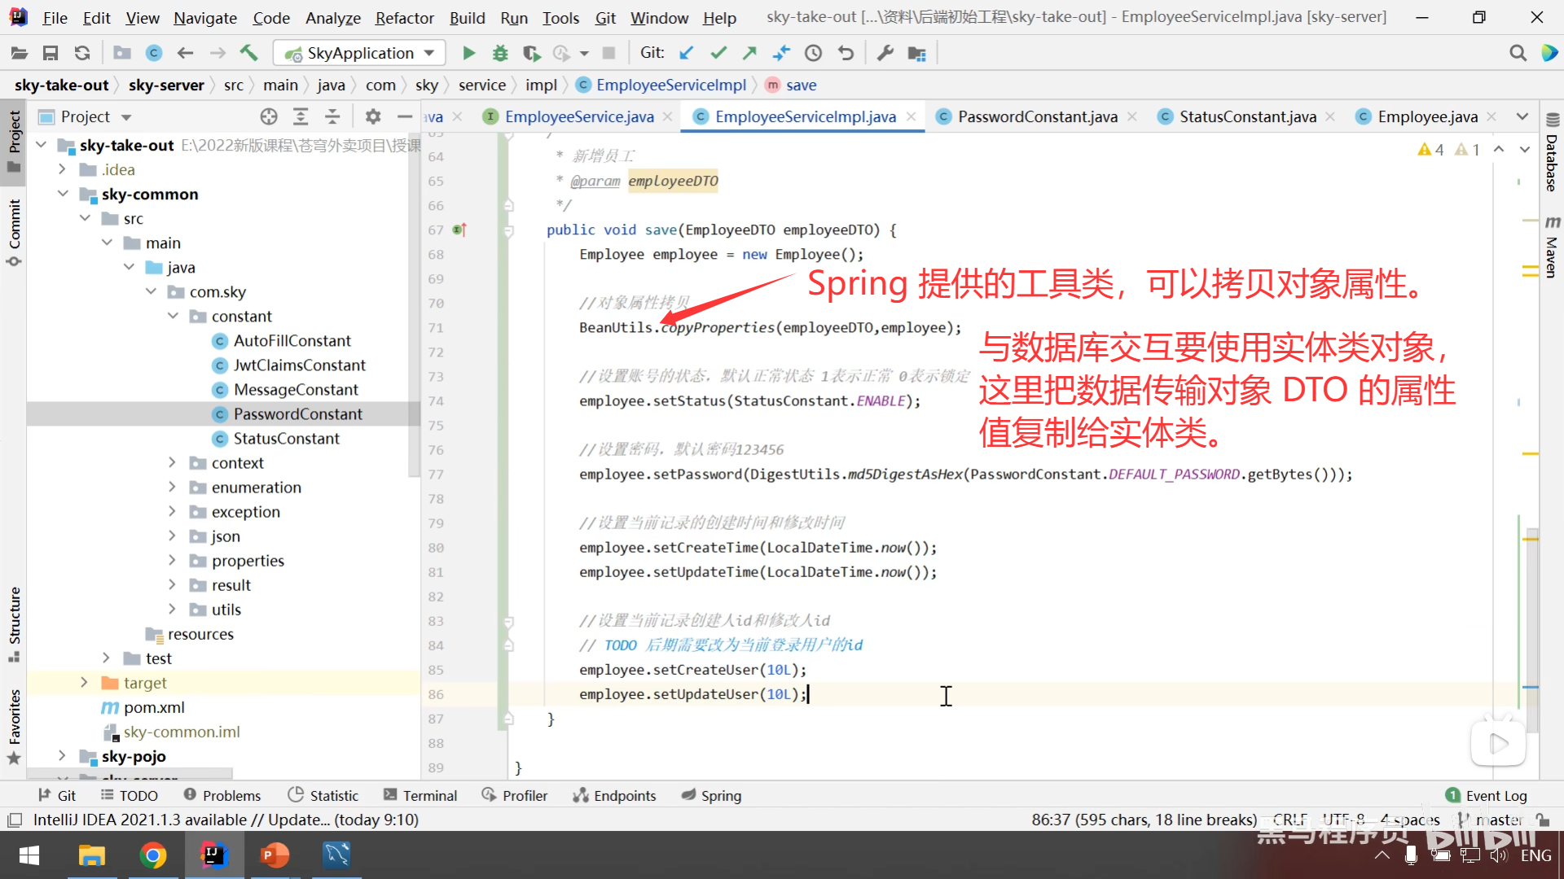Open SkyApplication run configuration dropdown
This screenshot has width=1564, height=879.
click(359, 53)
